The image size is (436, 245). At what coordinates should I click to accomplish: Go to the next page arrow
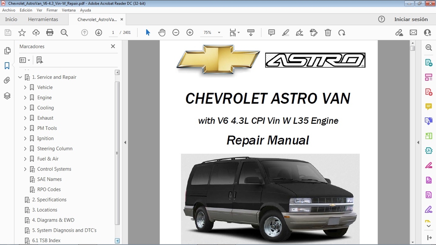(x=98, y=33)
